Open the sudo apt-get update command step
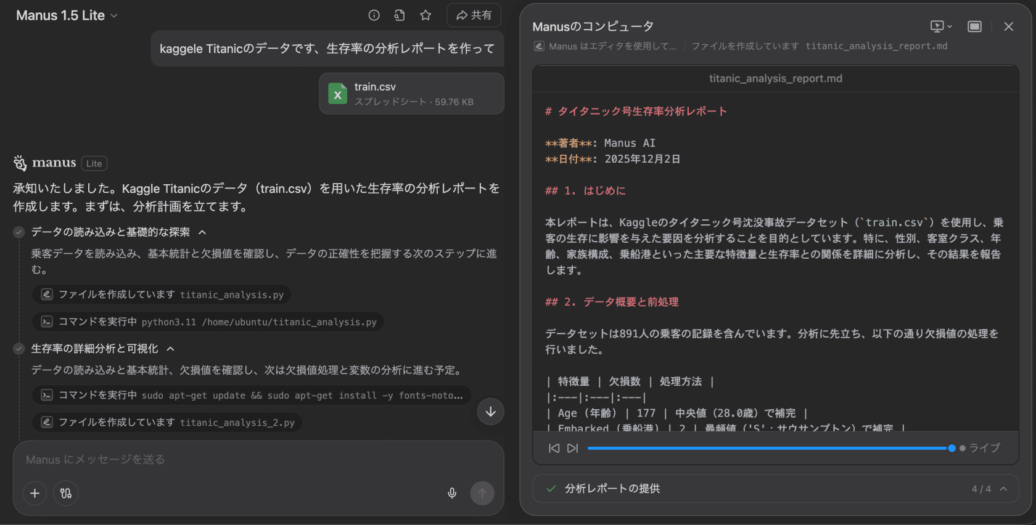The height and width of the screenshot is (525, 1036). [x=252, y=395]
